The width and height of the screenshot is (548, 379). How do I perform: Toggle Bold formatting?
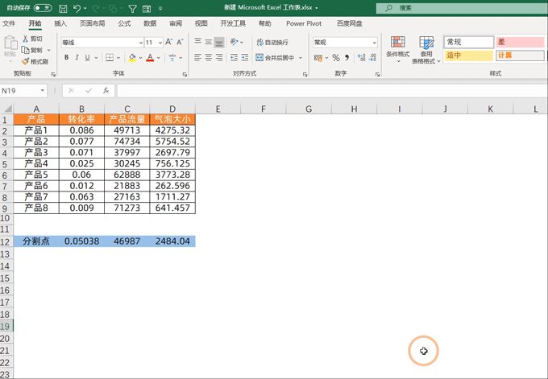[66, 57]
